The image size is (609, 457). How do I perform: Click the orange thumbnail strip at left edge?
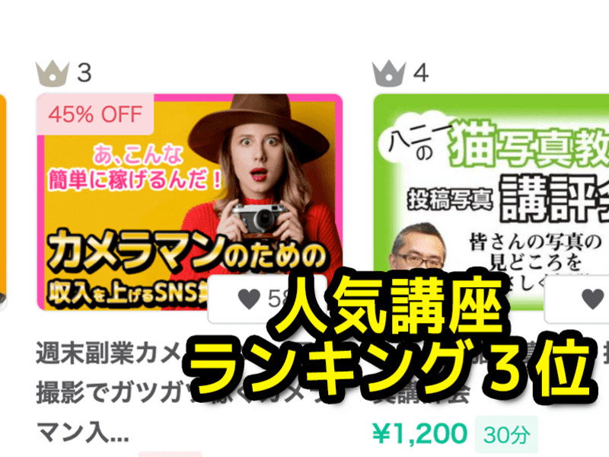click(x=3, y=202)
